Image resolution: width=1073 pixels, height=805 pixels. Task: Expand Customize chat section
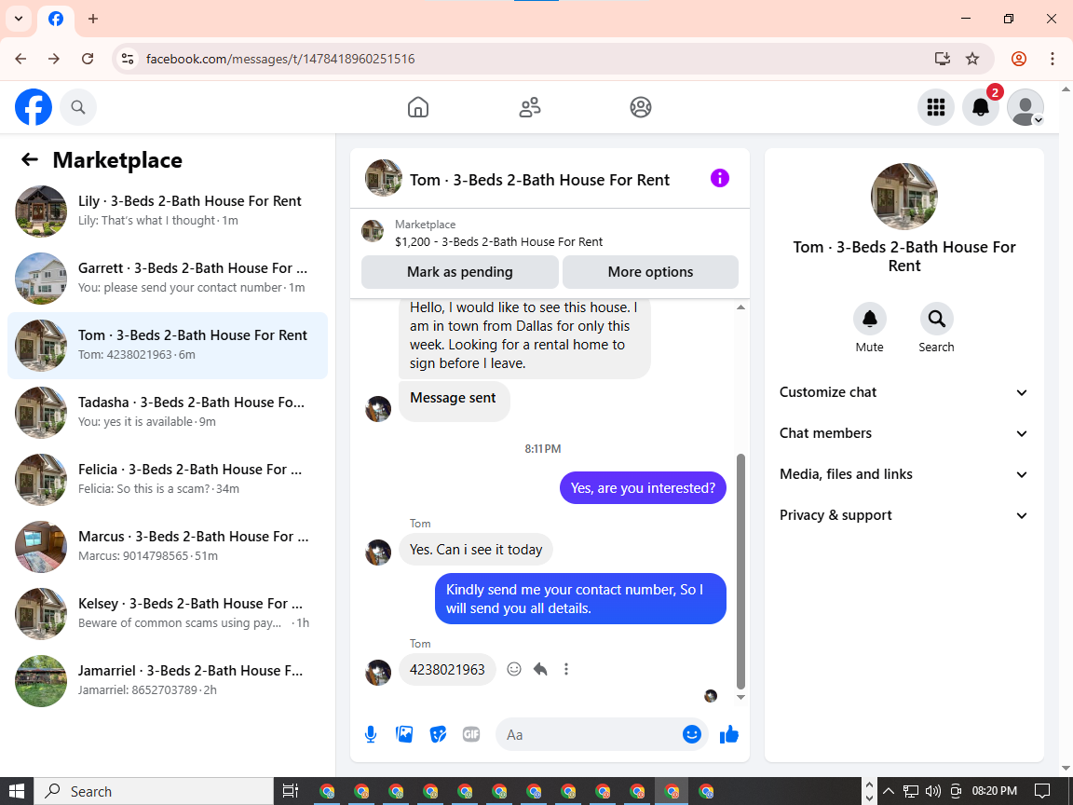pos(903,392)
